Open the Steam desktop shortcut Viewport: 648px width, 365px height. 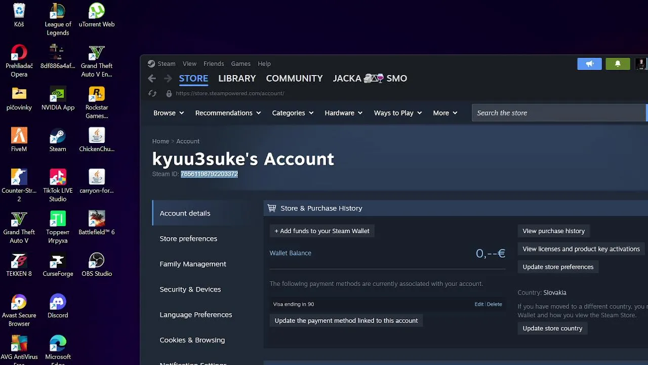point(58,140)
